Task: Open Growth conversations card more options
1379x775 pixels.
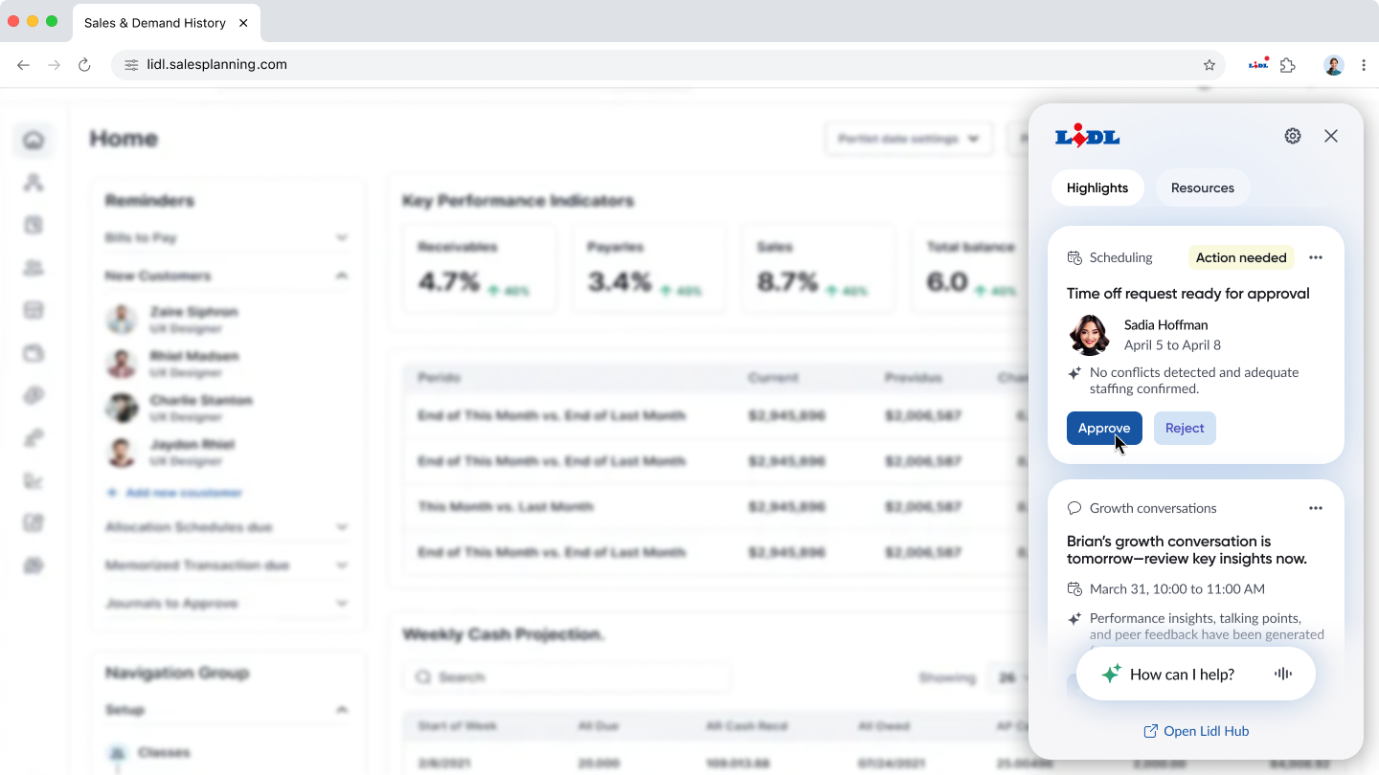Action: 1316,508
